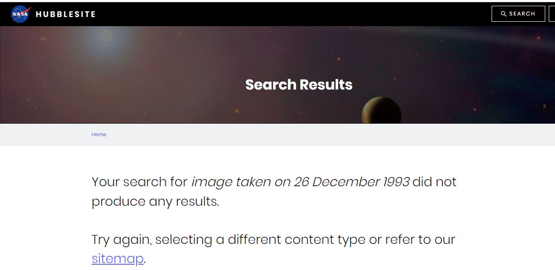Click the planet in the banner image
This screenshot has height=270, width=555.
(381, 111)
